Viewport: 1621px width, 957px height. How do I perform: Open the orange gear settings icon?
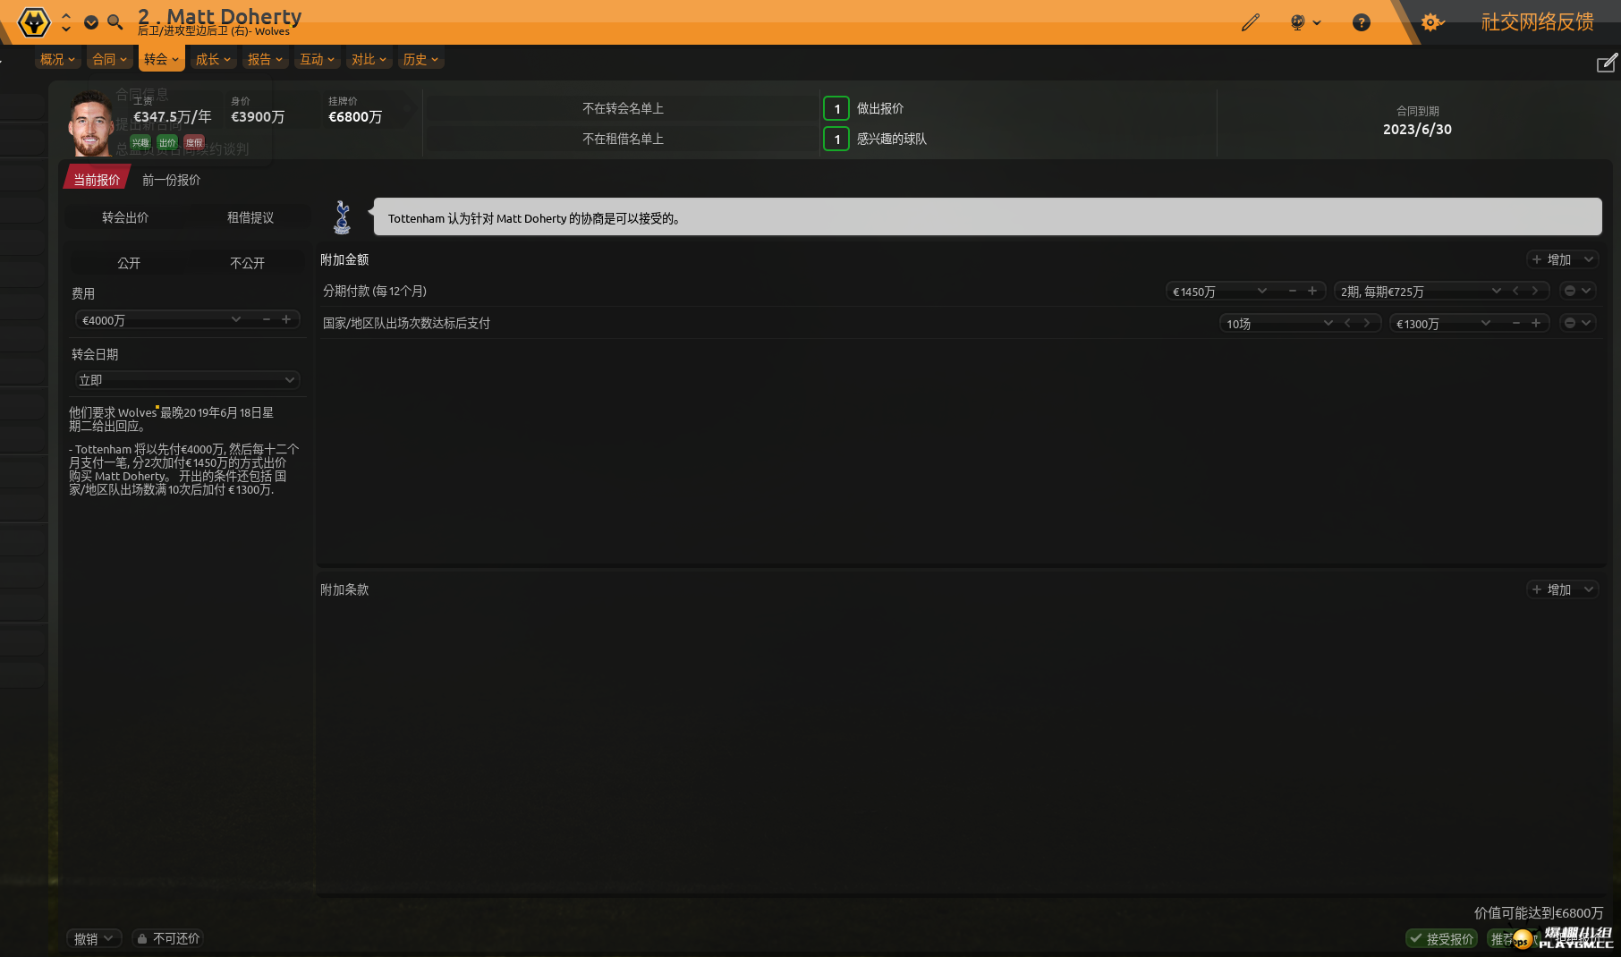[x=1431, y=22]
